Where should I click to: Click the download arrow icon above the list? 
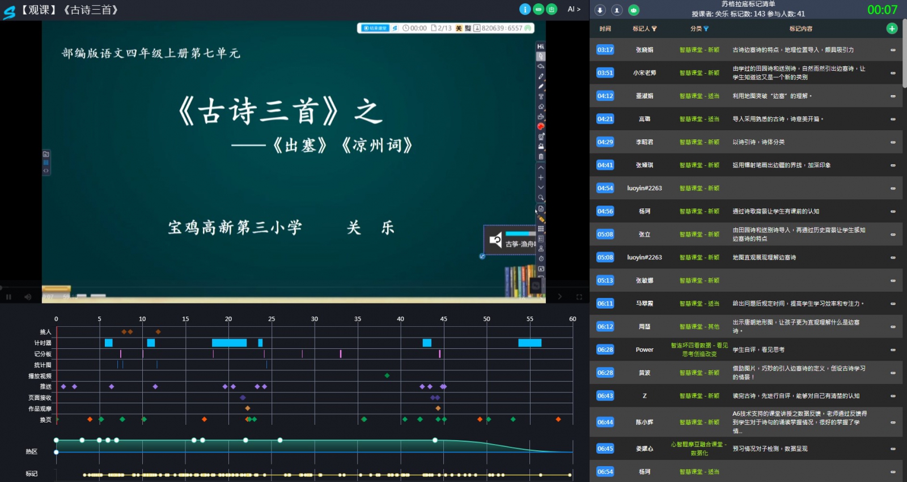point(600,10)
